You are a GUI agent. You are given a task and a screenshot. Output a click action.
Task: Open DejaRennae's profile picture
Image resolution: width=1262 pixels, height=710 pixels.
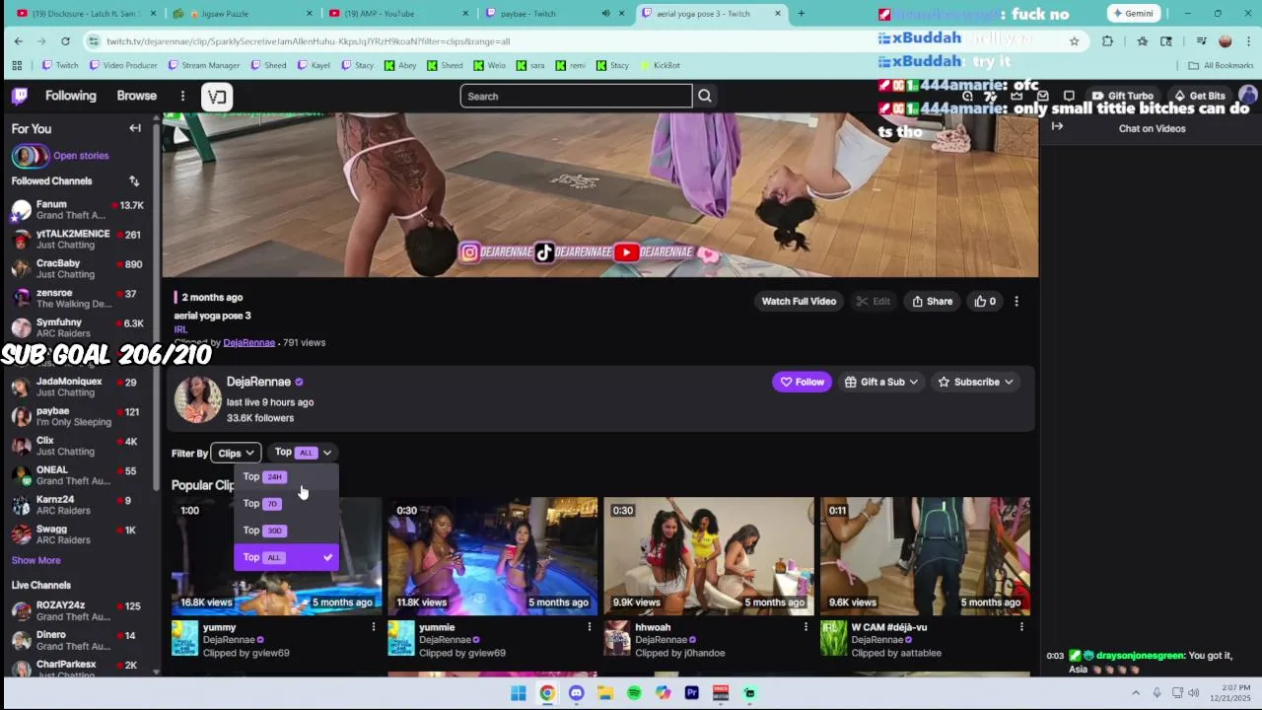197,399
